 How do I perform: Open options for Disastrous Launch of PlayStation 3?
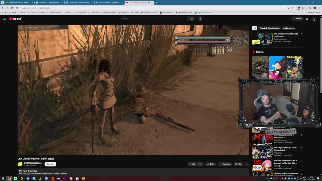tap(301, 135)
